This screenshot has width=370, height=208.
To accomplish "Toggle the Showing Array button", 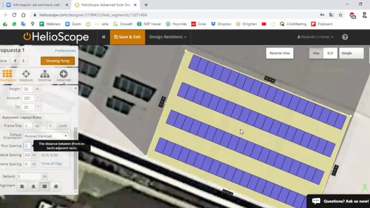I will tap(57, 61).
